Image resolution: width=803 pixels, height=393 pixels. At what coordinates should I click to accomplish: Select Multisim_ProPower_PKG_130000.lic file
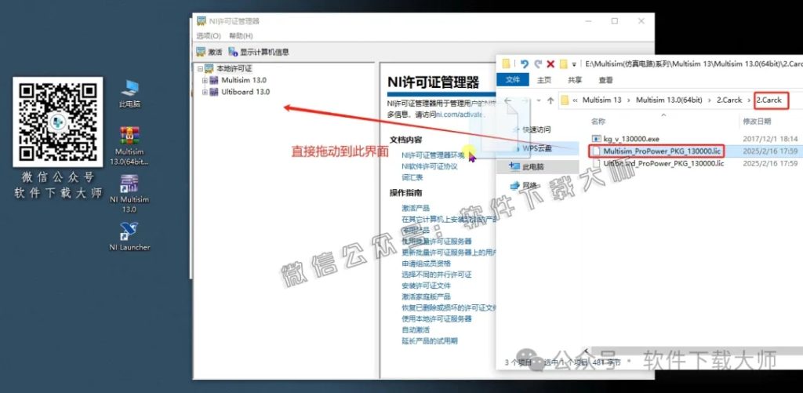click(x=663, y=151)
